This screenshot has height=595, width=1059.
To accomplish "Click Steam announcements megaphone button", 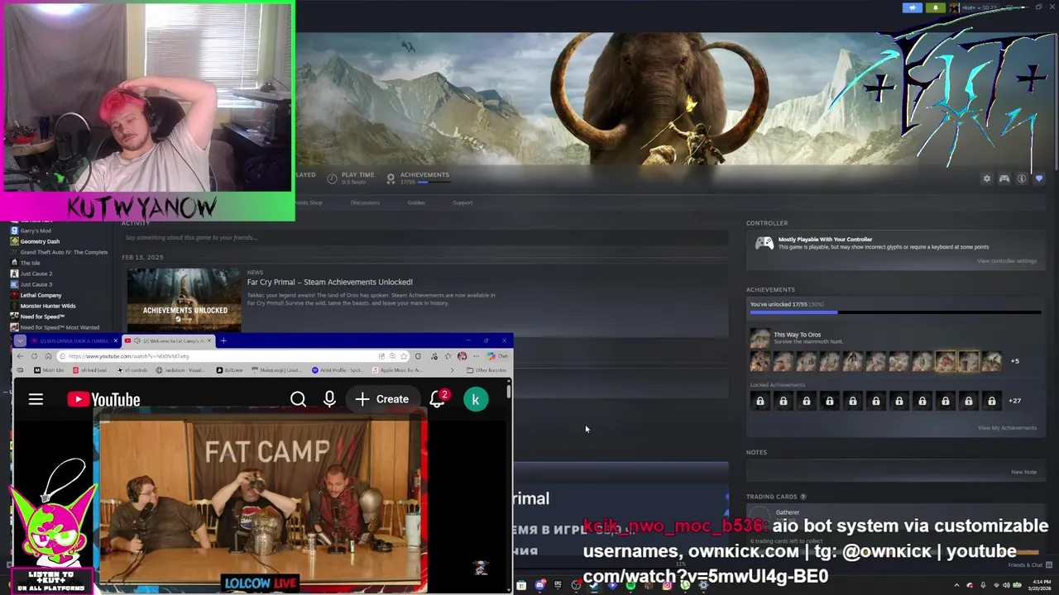I will click(913, 7).
